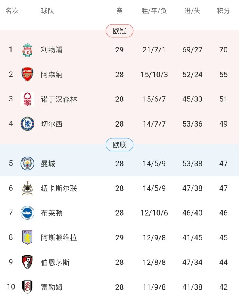Open team name 富勒姆
The height and width of the screenshot is (300, 239).
52,287
